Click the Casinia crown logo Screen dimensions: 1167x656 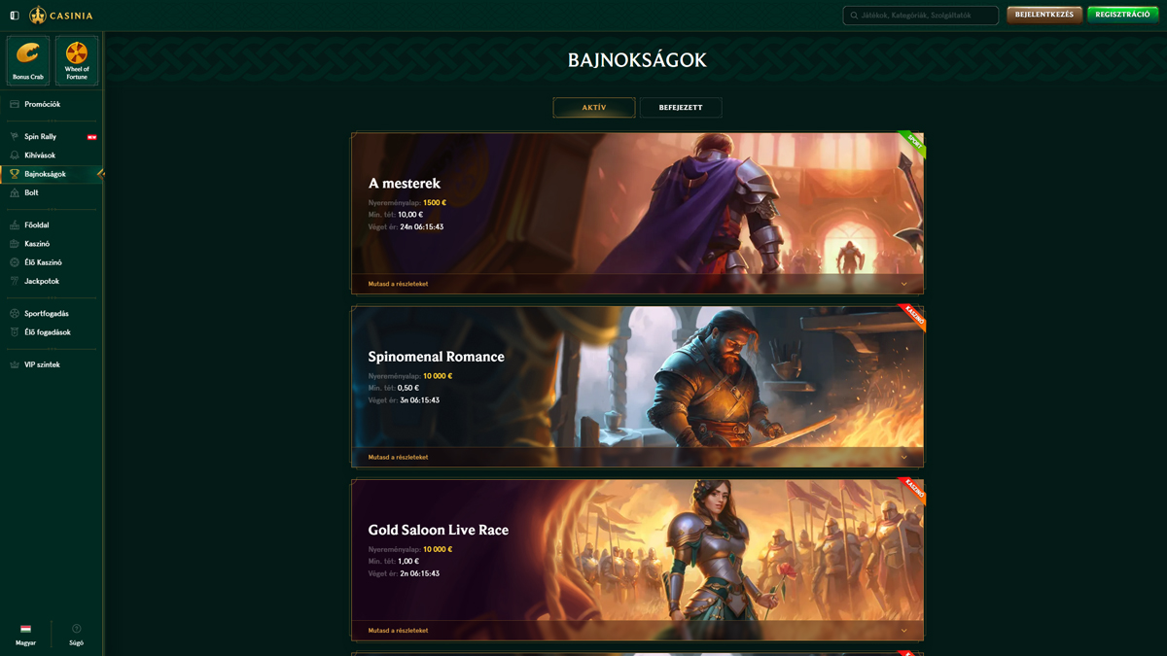(x=38, y=16)
